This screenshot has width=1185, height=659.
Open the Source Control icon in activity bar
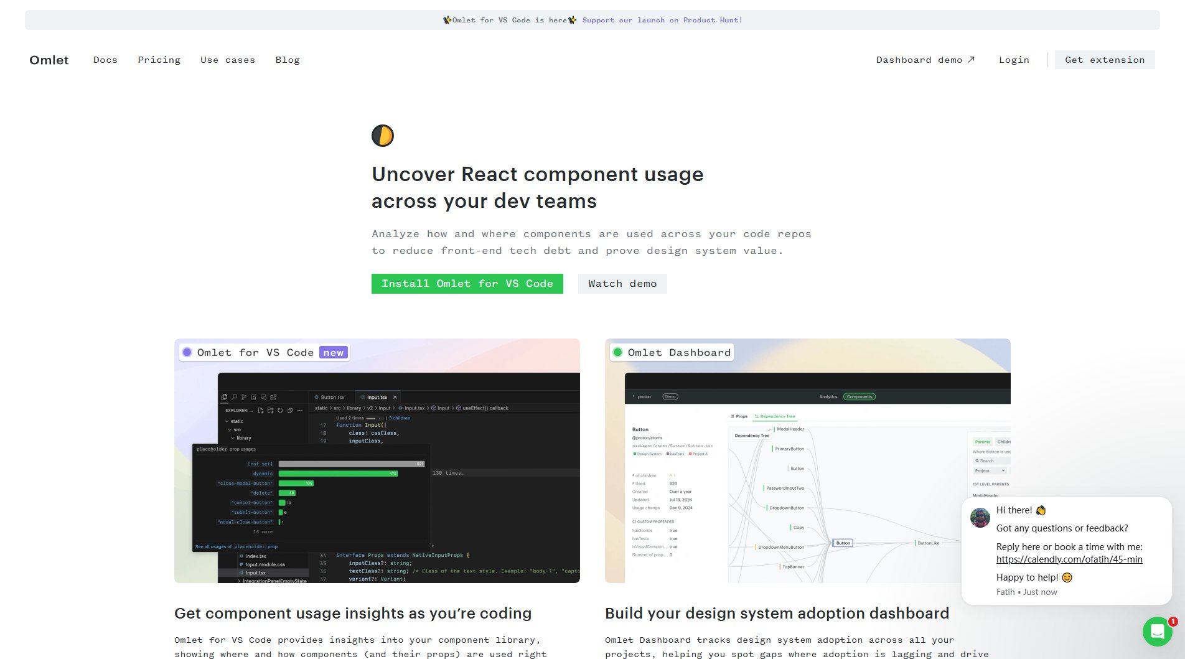tap(243, 397)
